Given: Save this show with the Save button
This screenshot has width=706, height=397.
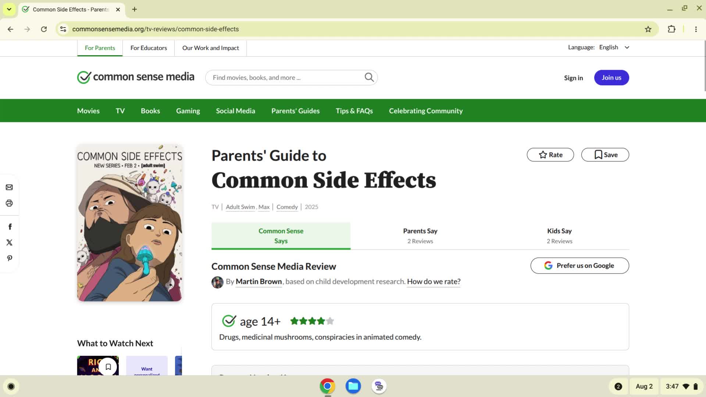Looking at the screenshot, I should (605, 155).
